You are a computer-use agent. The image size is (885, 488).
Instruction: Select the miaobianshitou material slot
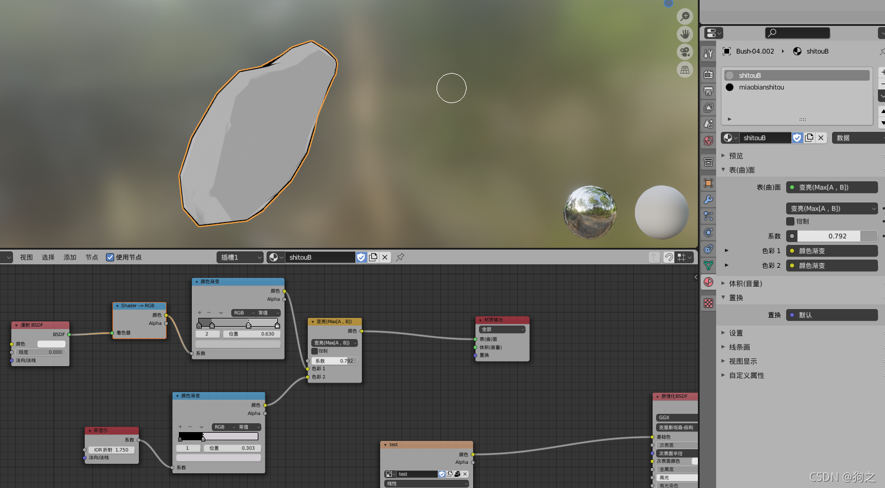[x=763, y=87]
